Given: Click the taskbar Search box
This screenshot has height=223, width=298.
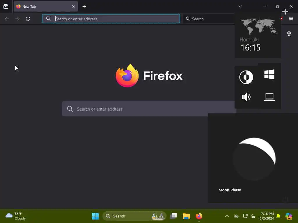Looking at the screenshot, I should [134, 216].
